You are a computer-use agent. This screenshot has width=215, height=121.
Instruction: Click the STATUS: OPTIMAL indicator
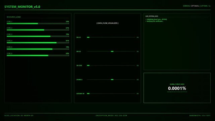(191, 6)
